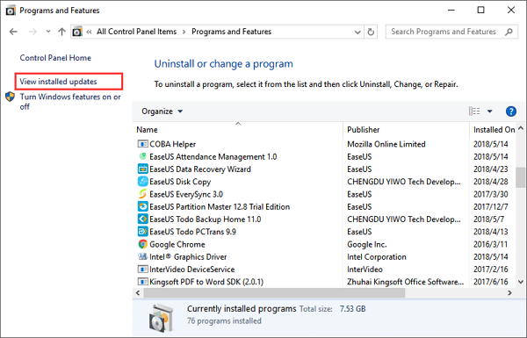Select the Intel Graphics Driver name
527x338 pixels.
pos(188,256)
